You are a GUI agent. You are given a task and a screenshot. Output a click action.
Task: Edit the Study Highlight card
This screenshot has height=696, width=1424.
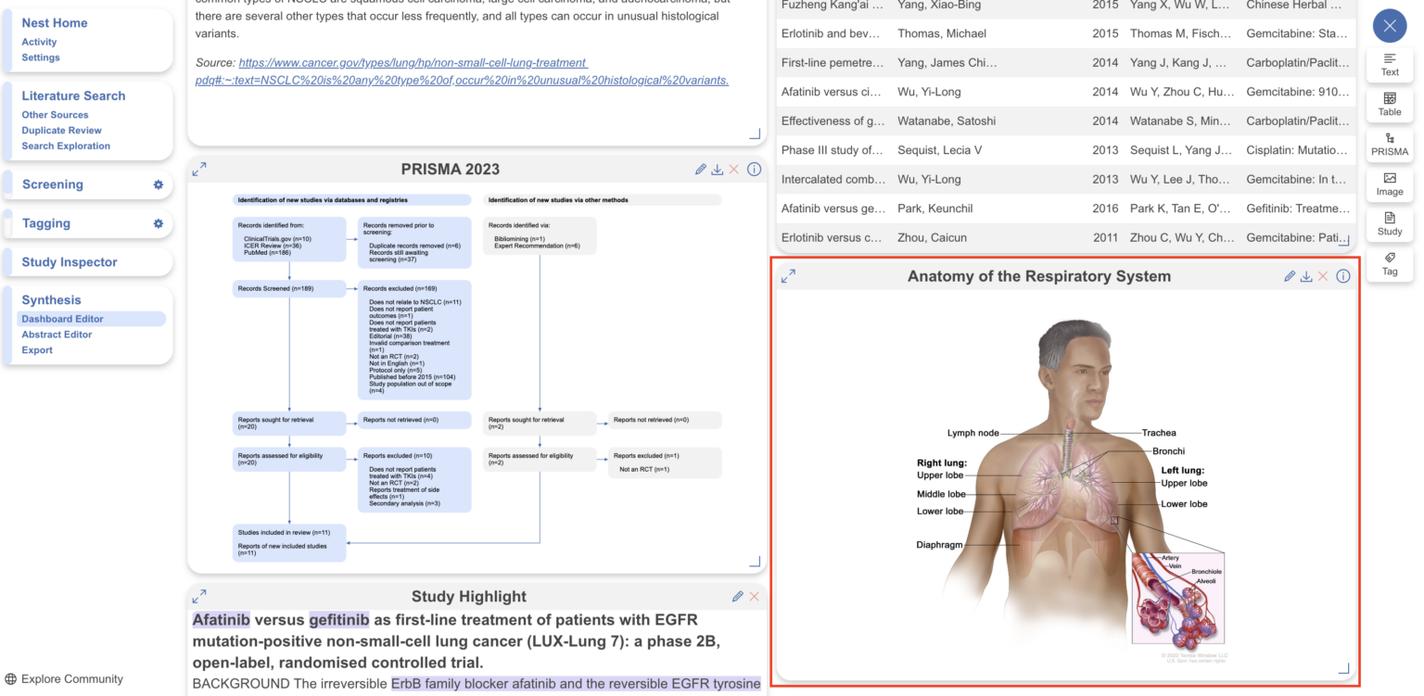click(x=738, y=597)
